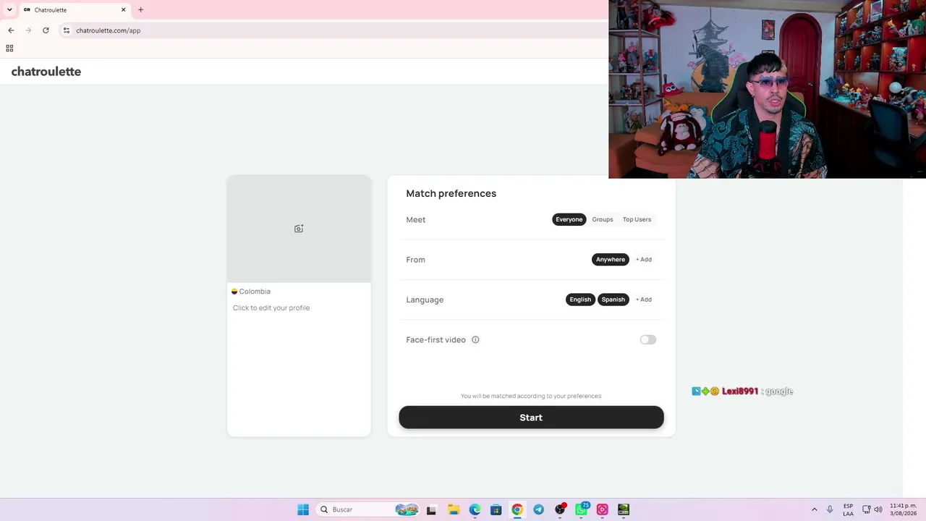
Task: Open the NVIDIA app on the taskbar
Action: coord(624,509)
